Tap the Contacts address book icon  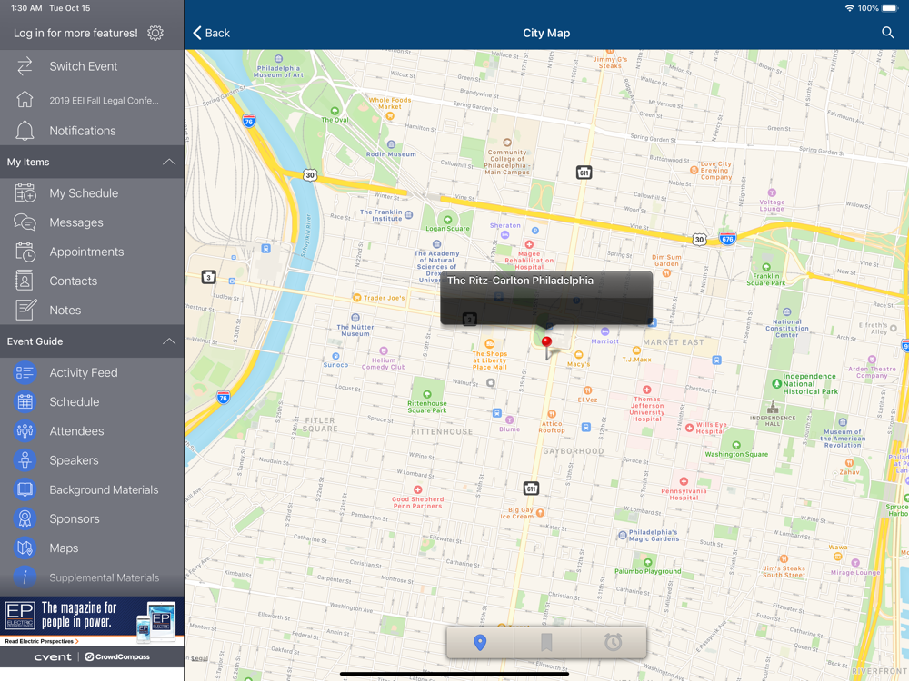(25, 281)
